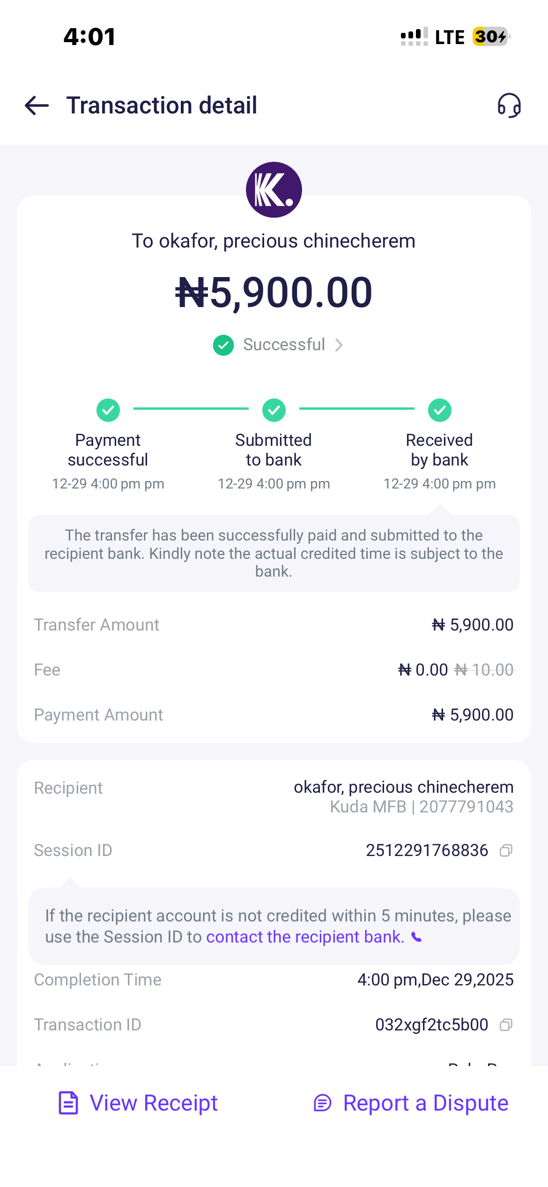This screenshot has height=1187, width=548.
Task: Copy the Transaction ID
Action: click(506, 1025)
